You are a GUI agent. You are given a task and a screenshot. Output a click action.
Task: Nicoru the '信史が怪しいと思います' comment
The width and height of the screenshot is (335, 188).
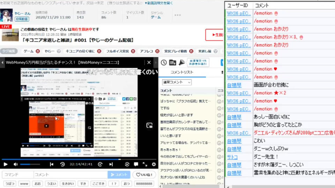pyautogui.click(x=219, y=115)
